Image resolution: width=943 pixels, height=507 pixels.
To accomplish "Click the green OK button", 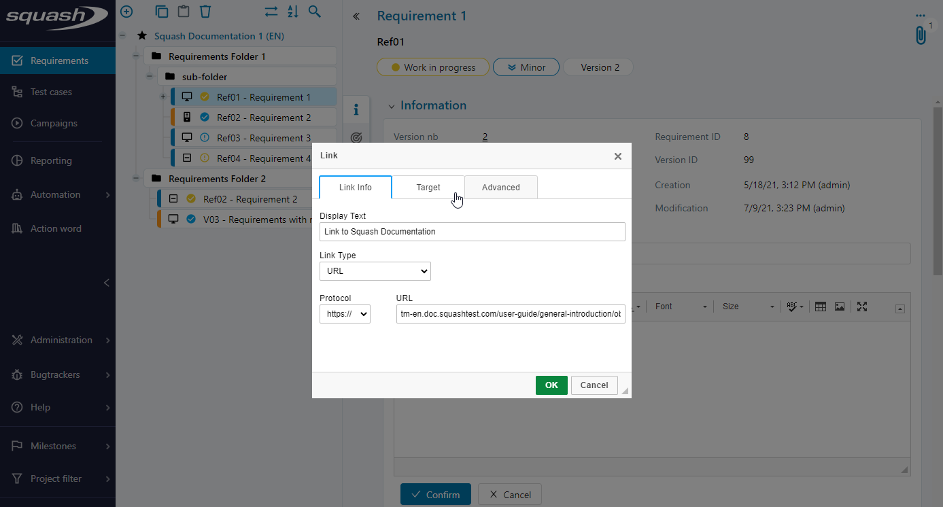I will (551, 385).
